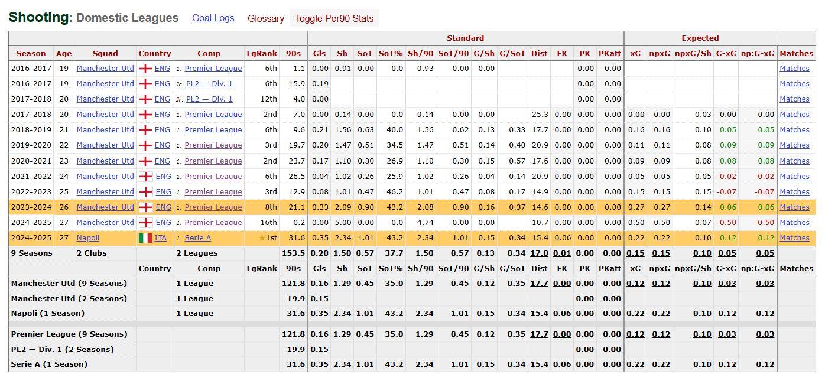Image resolution: width=825 pixels, height=381 pixels.
Task: Select the England flag in the 2020-2021 row
Action: point(145,161)
